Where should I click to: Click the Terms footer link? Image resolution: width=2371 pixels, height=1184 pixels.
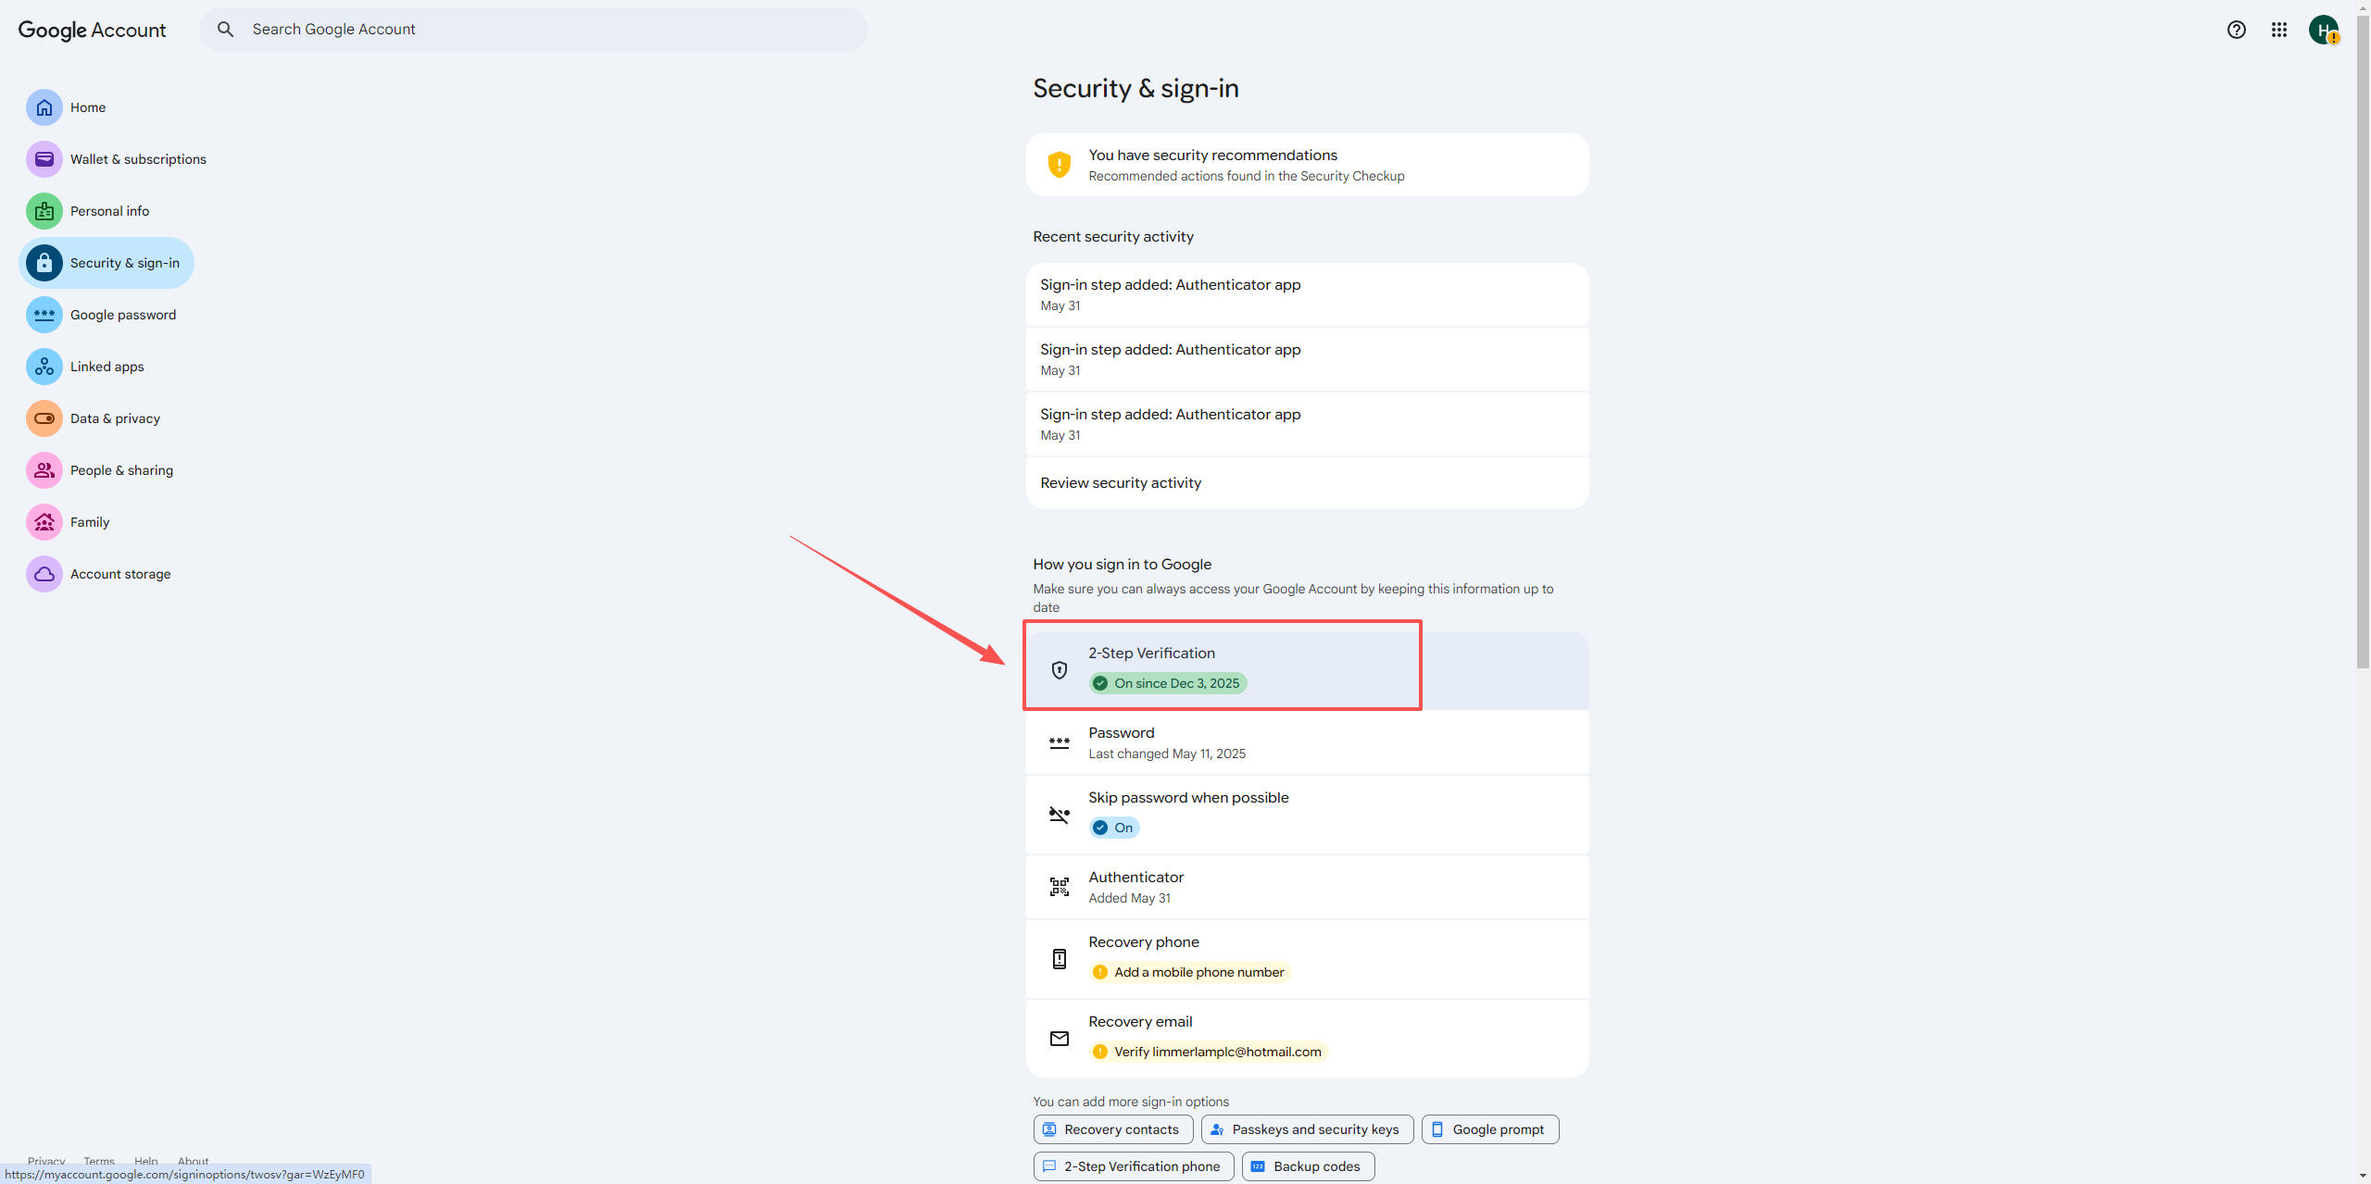(99, 1161)
